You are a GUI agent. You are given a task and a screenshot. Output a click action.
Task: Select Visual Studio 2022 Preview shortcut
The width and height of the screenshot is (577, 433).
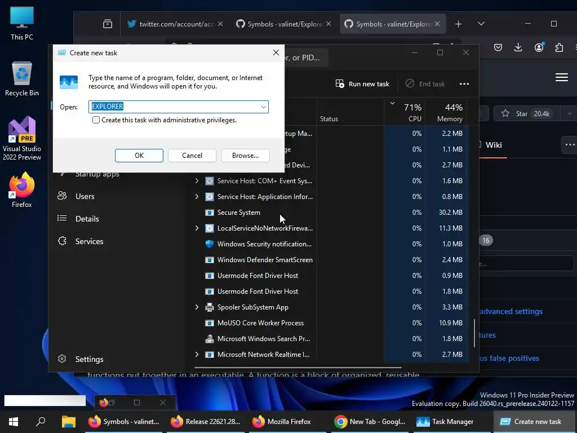coord(22,139)
